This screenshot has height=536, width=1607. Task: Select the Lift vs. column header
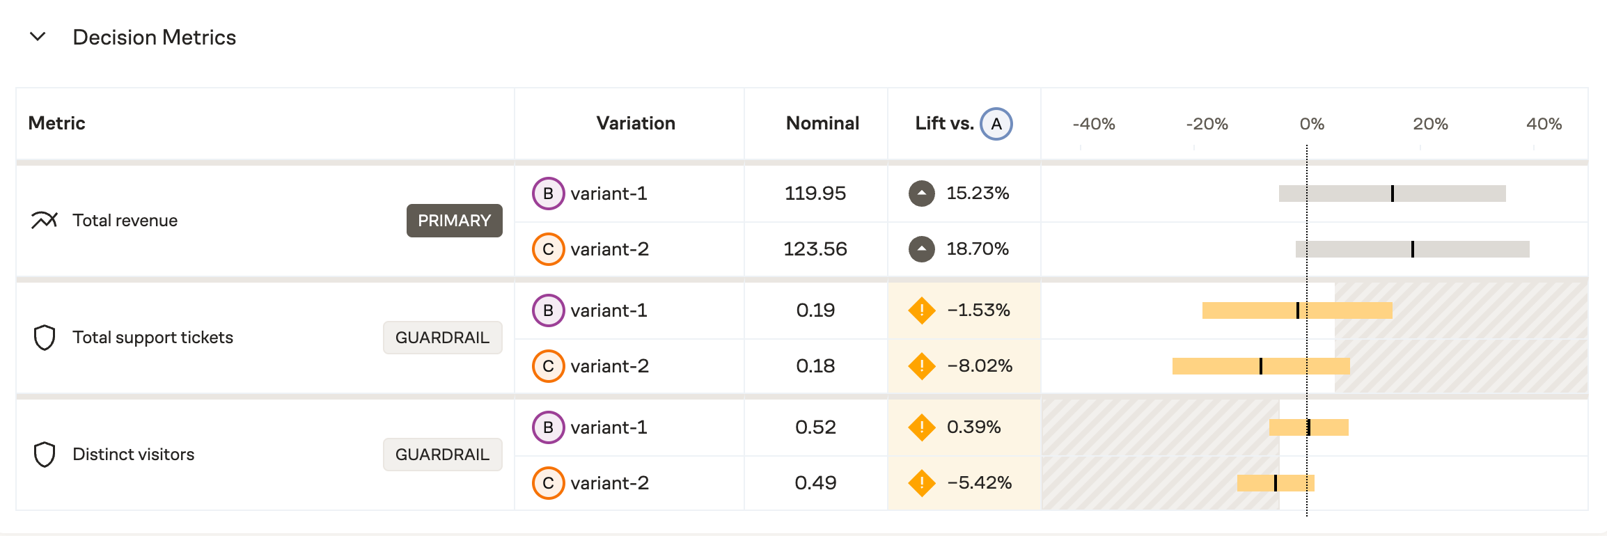click(946, 123)
